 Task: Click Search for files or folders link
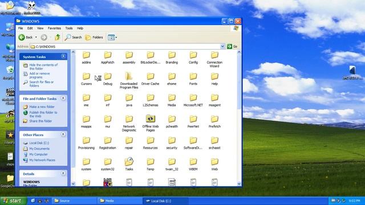click(41, 84)
